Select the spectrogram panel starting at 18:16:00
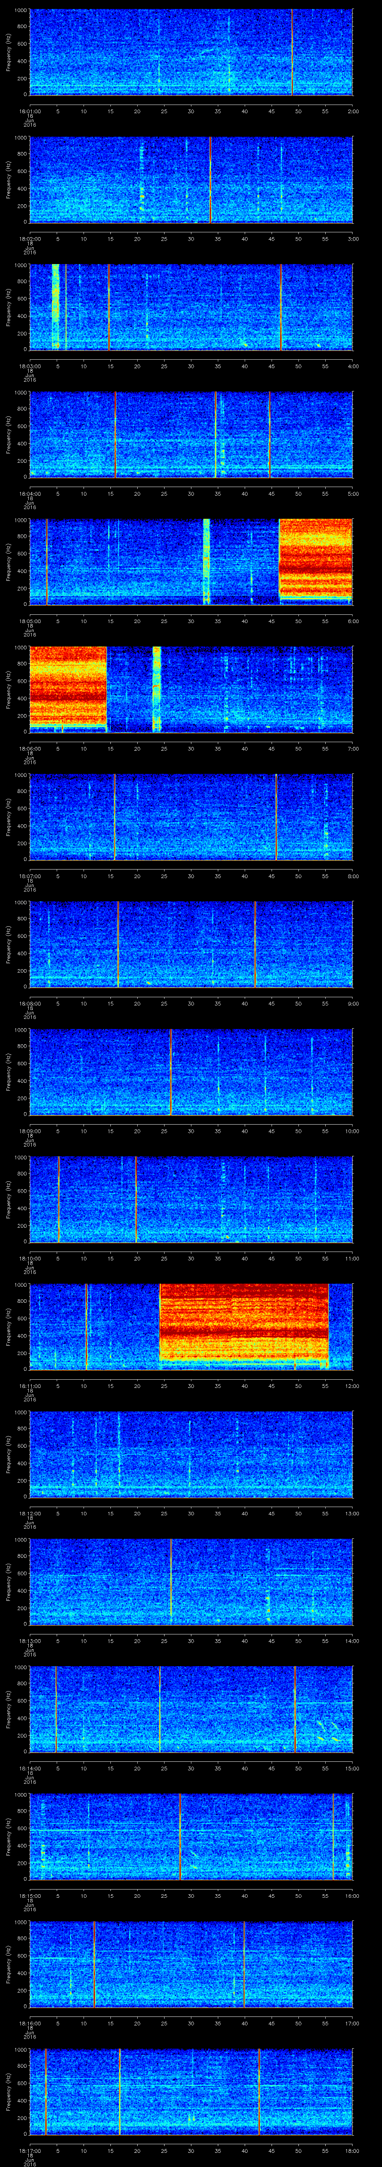The height and width of the screenshot is (2167, 382). [x=191, y=1964]
